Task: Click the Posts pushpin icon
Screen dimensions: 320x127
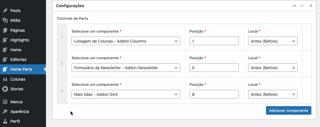Action: pos(5,11)
